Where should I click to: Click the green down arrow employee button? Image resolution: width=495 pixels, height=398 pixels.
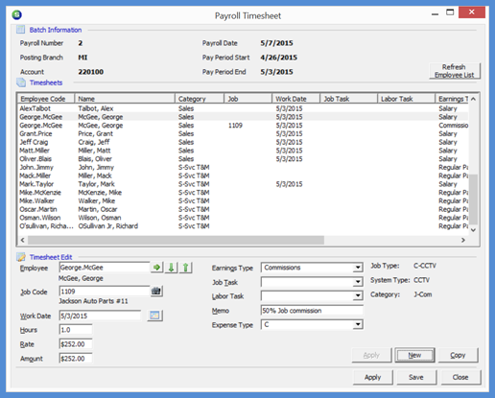click(171, 268)
